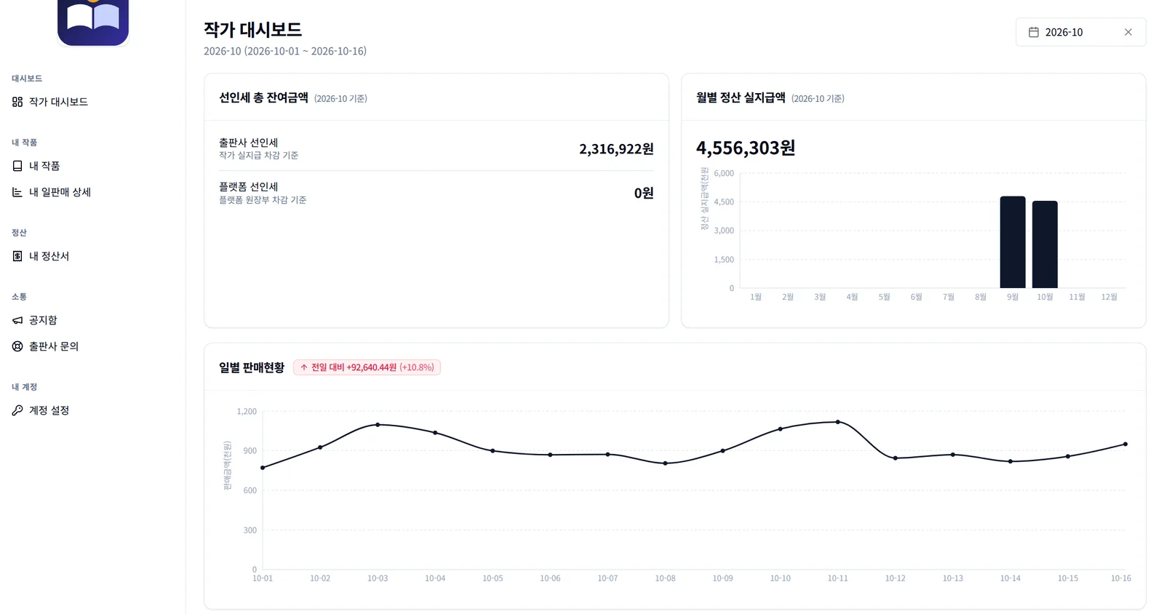Click the 공지함 megaphone icon
1164x614 pixels.
pos(17,320)
